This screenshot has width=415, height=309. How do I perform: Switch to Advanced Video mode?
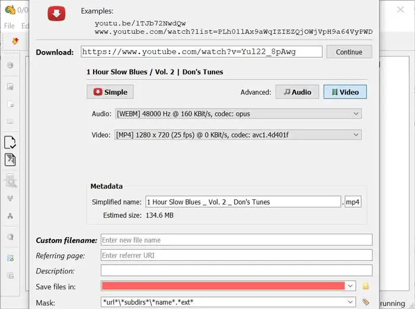(345, 92)
